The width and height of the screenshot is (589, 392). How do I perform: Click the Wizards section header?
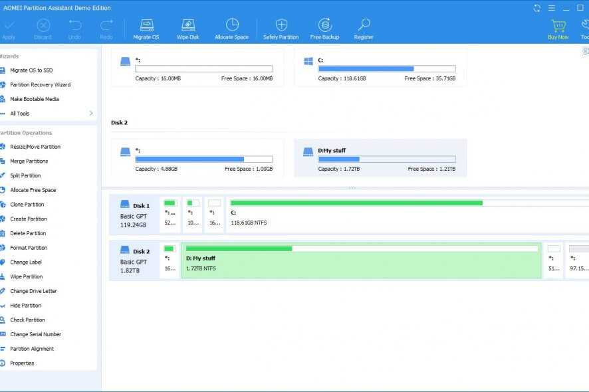[x=9, y=56]
